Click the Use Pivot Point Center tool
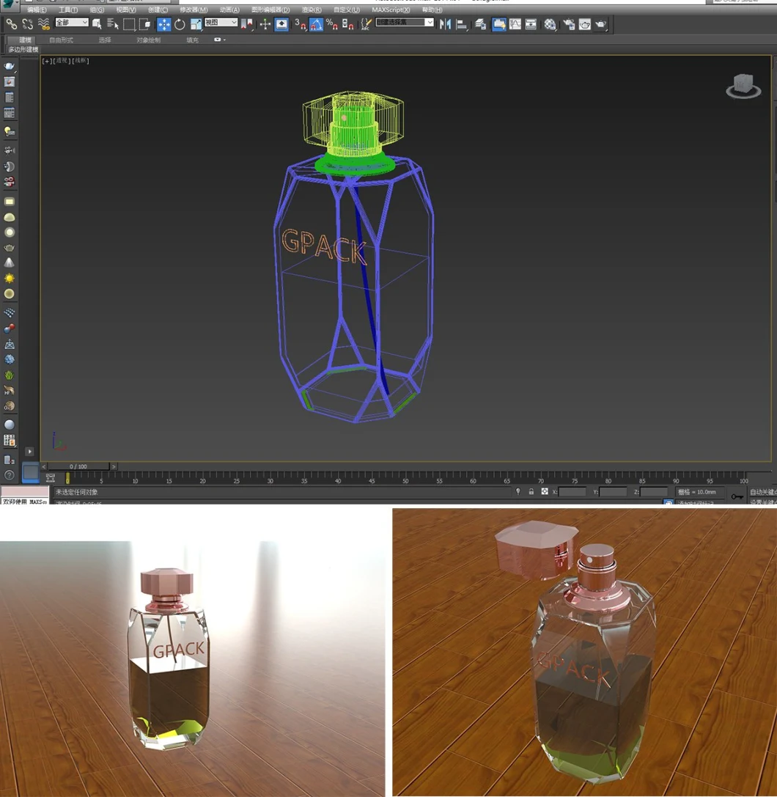 click(x=247, y=24)
